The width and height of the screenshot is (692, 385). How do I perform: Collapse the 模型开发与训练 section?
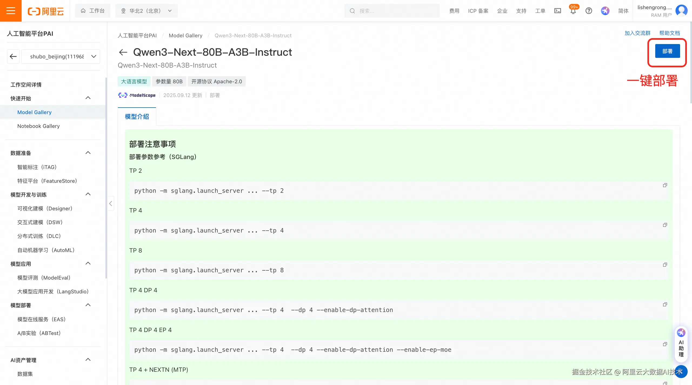pos(88,194)
